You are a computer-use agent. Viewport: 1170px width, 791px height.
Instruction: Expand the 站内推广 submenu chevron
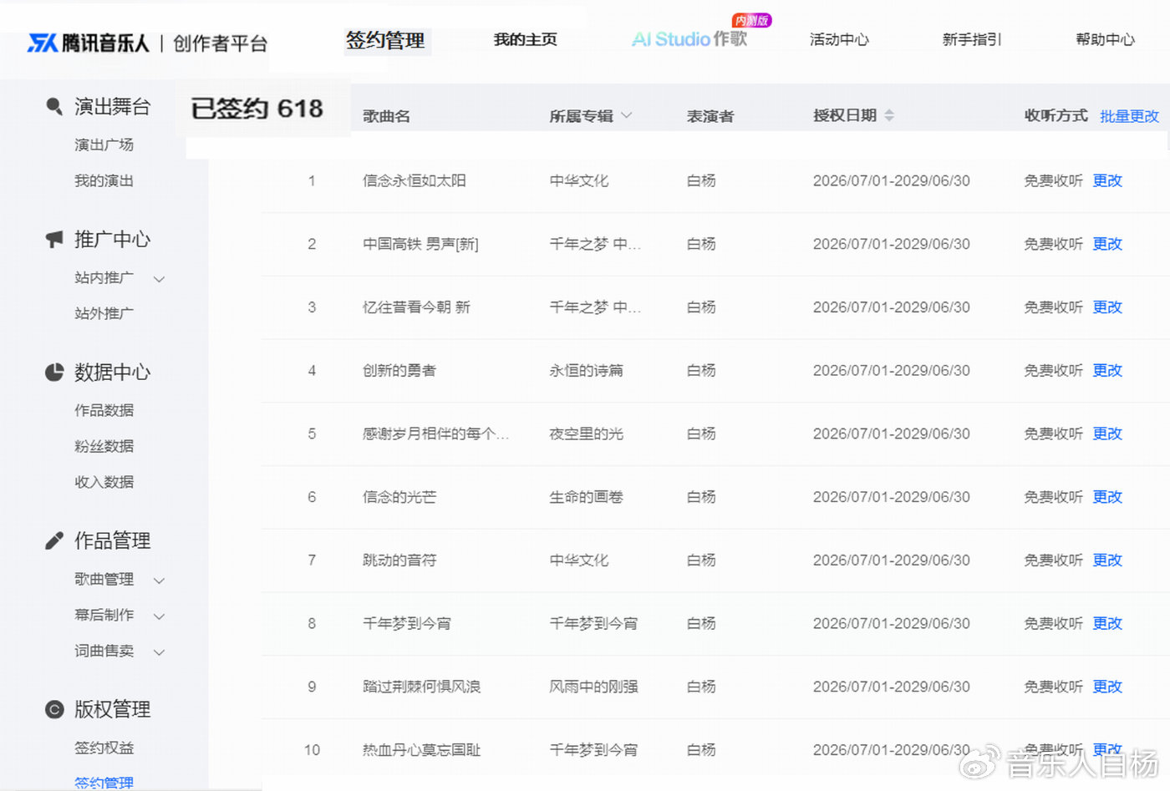[x=159, y=279]
